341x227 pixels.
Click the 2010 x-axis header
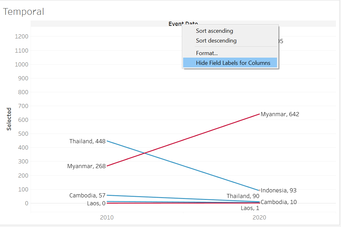click(x=107, y=218)
